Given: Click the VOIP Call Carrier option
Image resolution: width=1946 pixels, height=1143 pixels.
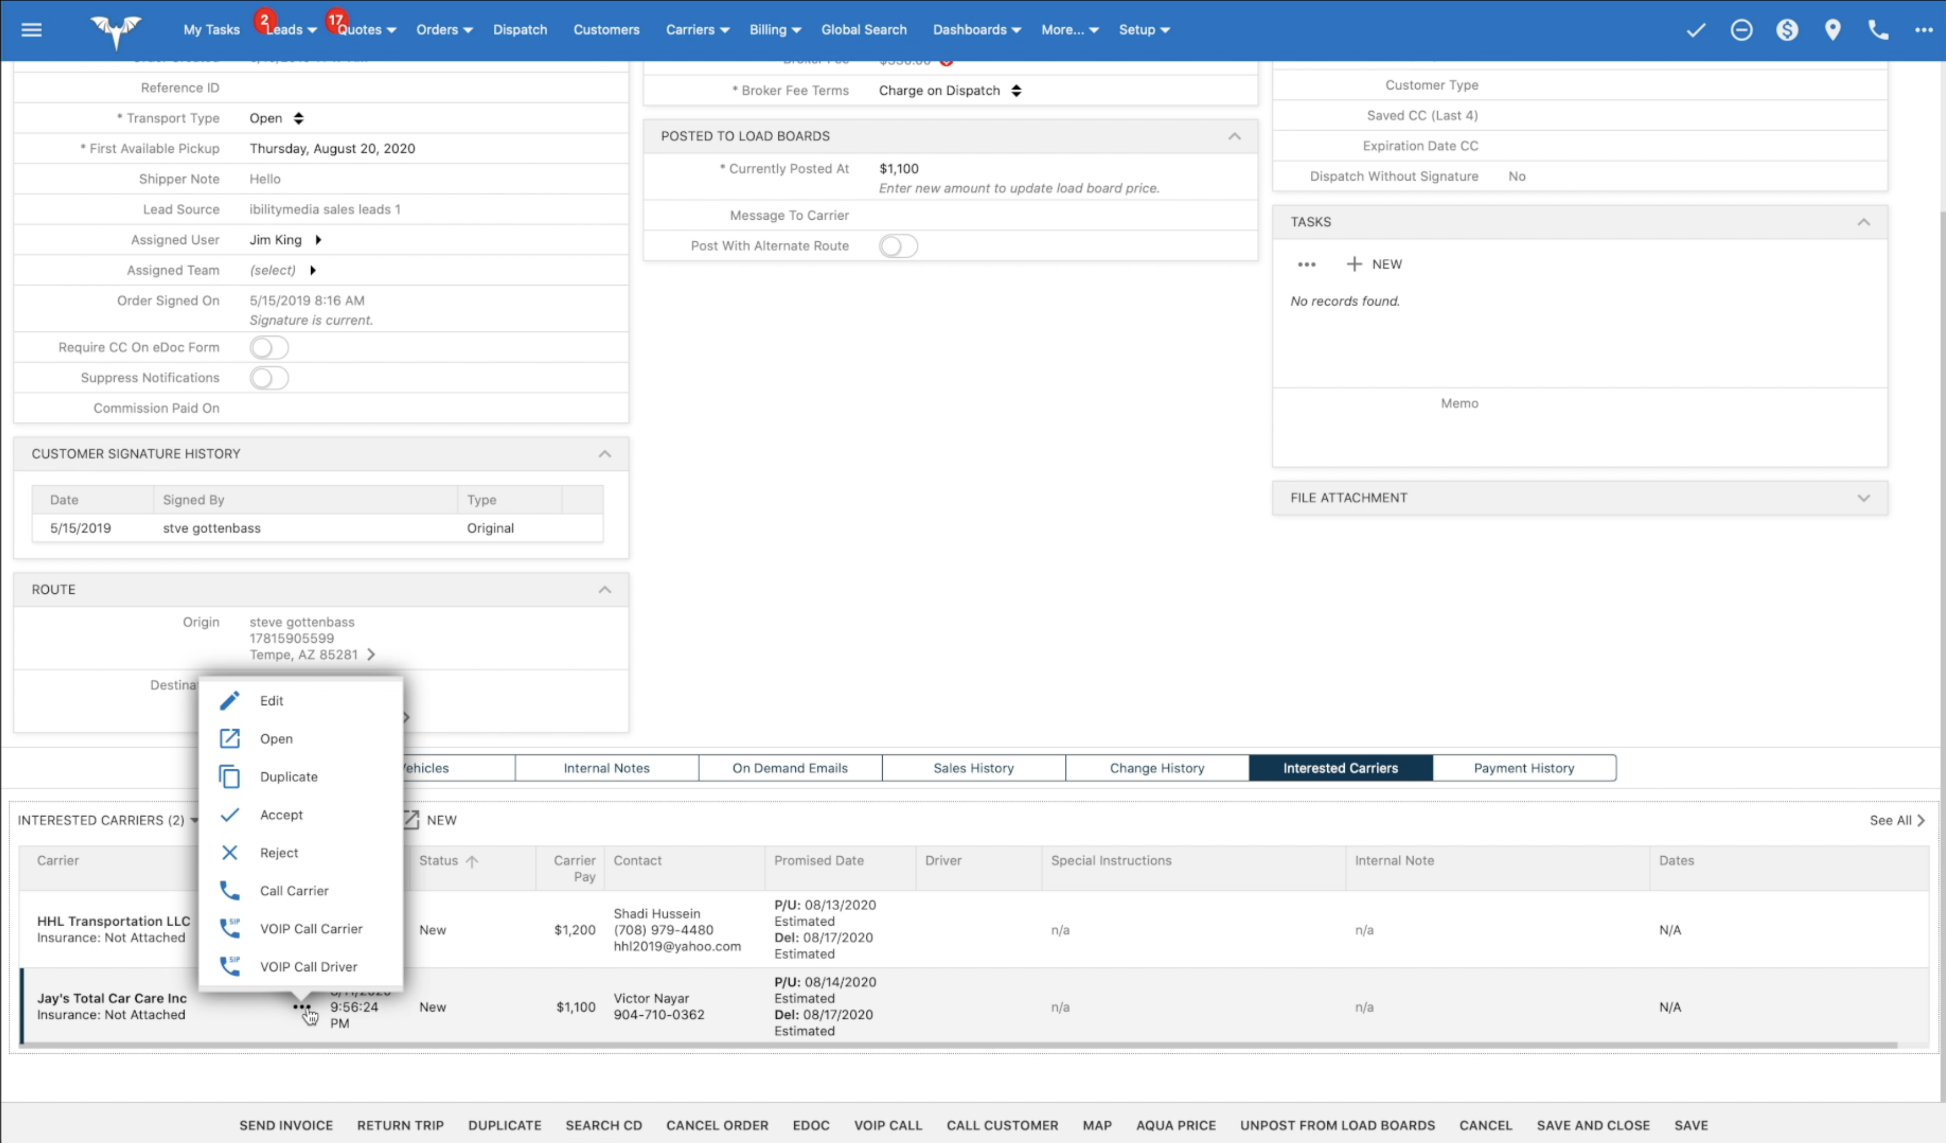Looking at the screenshot, I should 310,928.
